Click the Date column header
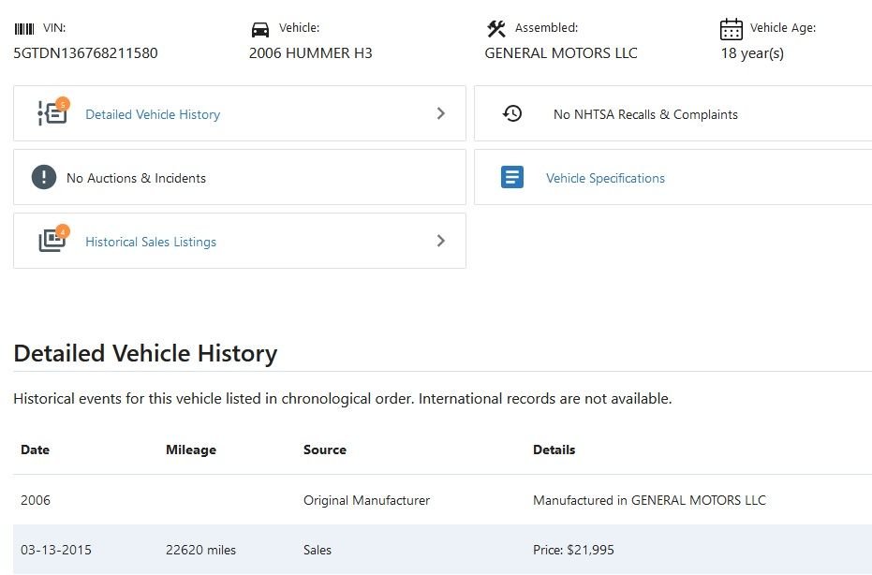 pyautogui.click(x=35, y=450)
